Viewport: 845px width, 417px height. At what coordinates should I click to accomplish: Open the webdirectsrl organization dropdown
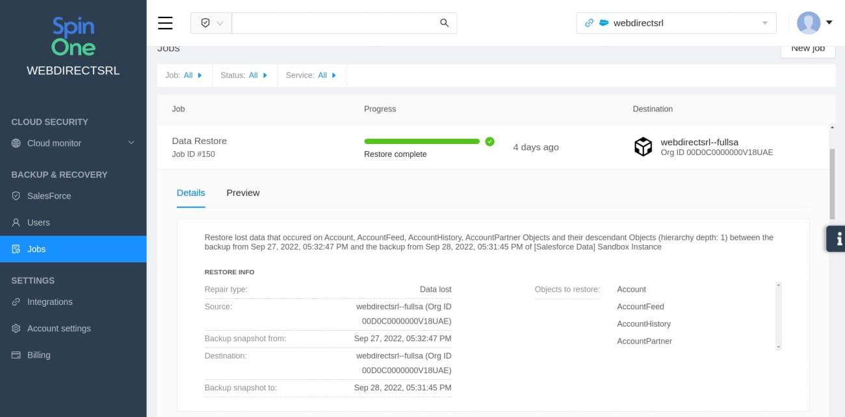click(677, 23)
